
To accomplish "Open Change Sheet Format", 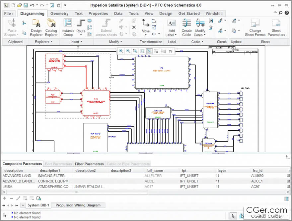I will [255, 28].
